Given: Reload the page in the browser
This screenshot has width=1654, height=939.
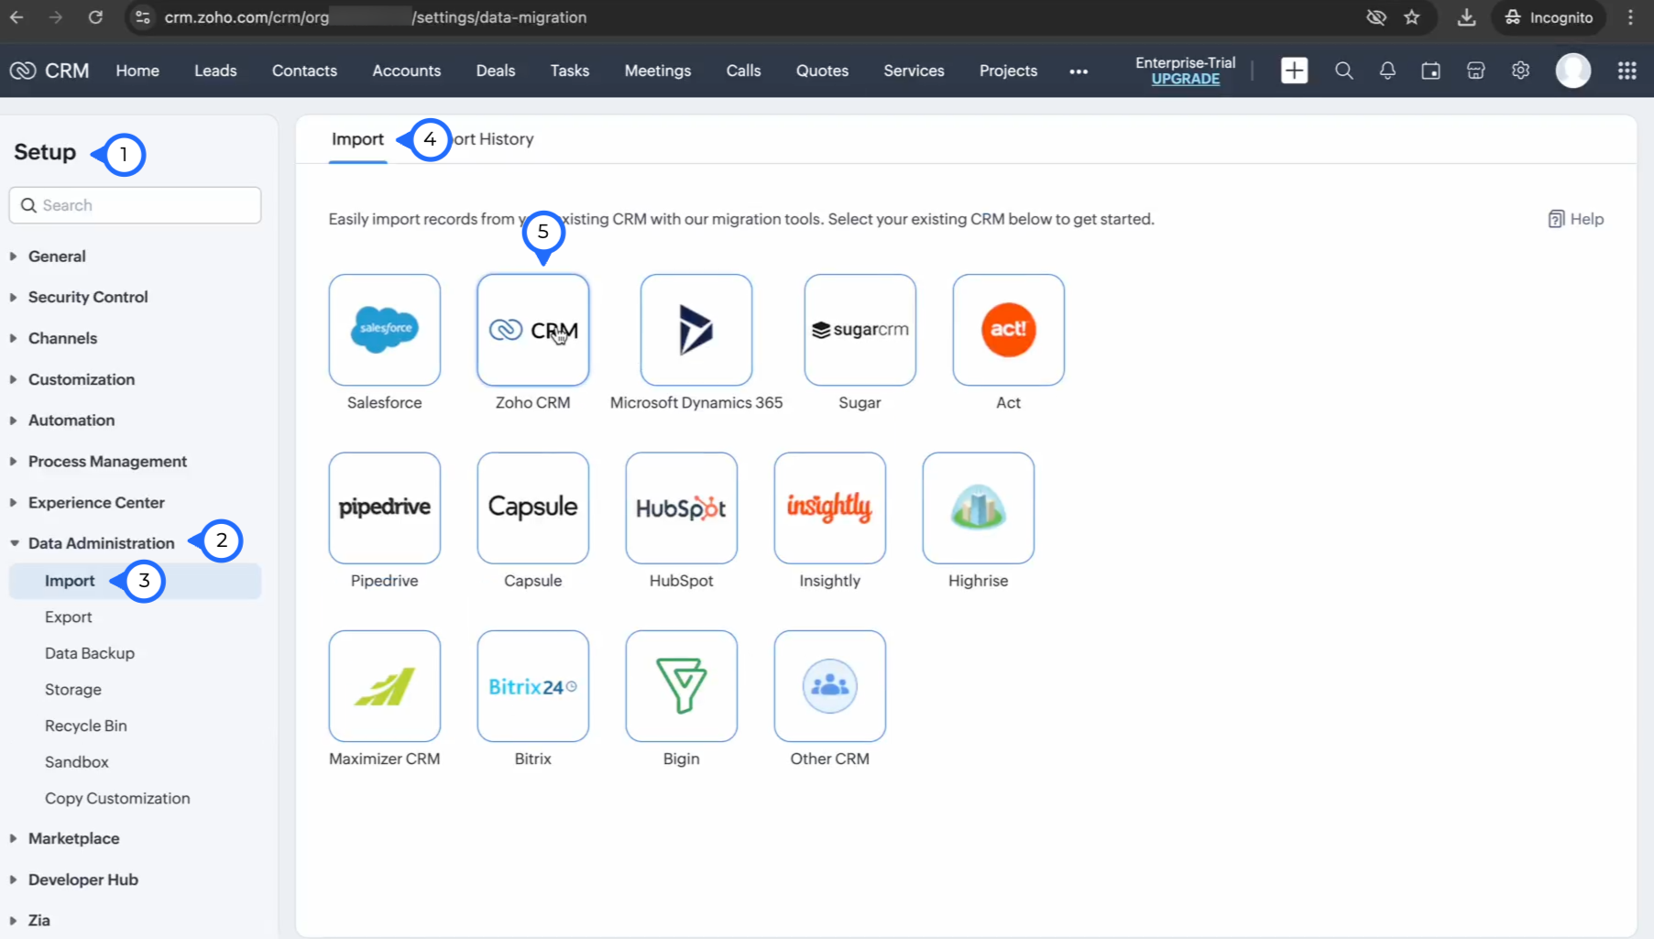Looking at the screenshot, I should pyautogui.click(x=95, y=17).
